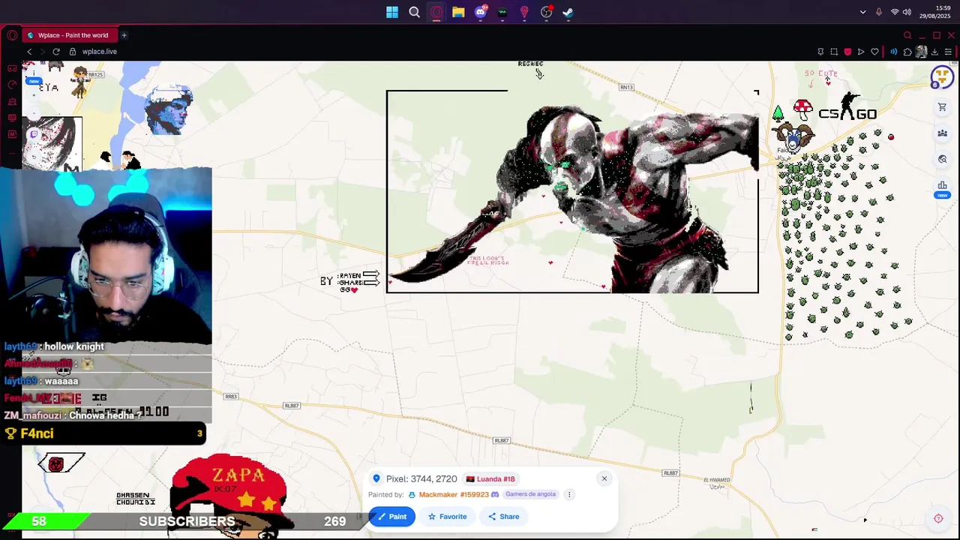Click the Kratos pixel art on the map
The image size is (960, 540).
[x=572, y=192]
